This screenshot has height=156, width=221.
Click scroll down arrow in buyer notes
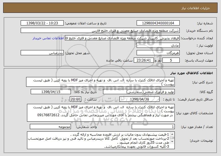point(172,142)
